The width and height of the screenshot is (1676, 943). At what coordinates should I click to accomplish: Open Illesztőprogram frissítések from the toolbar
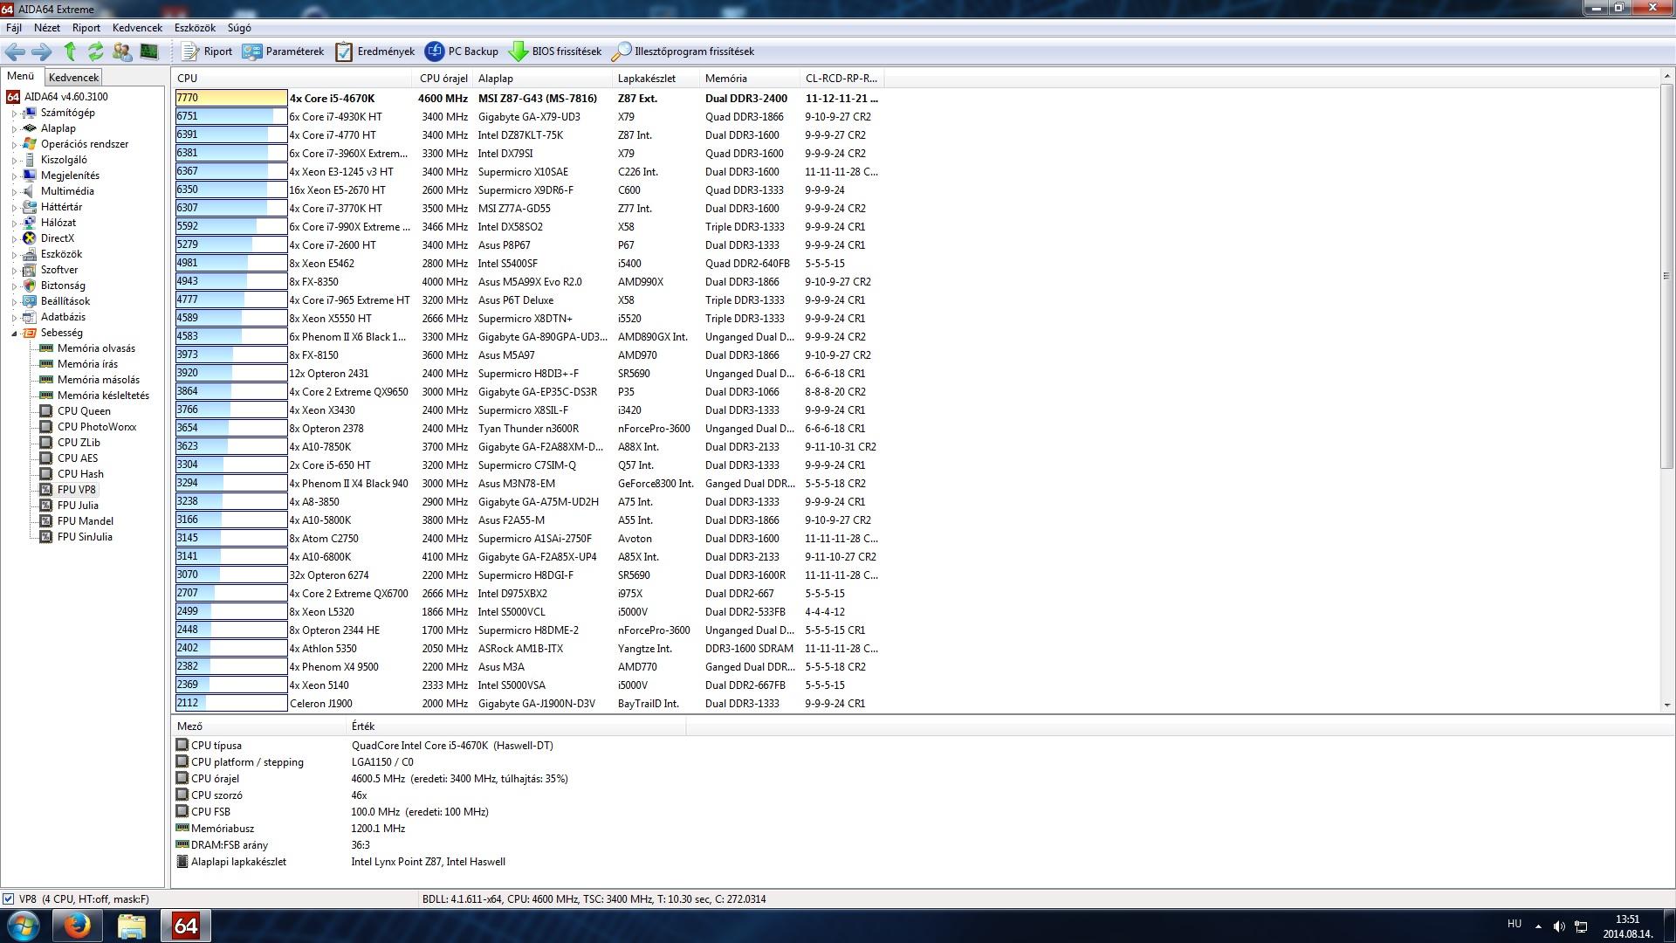click(683, 52)
